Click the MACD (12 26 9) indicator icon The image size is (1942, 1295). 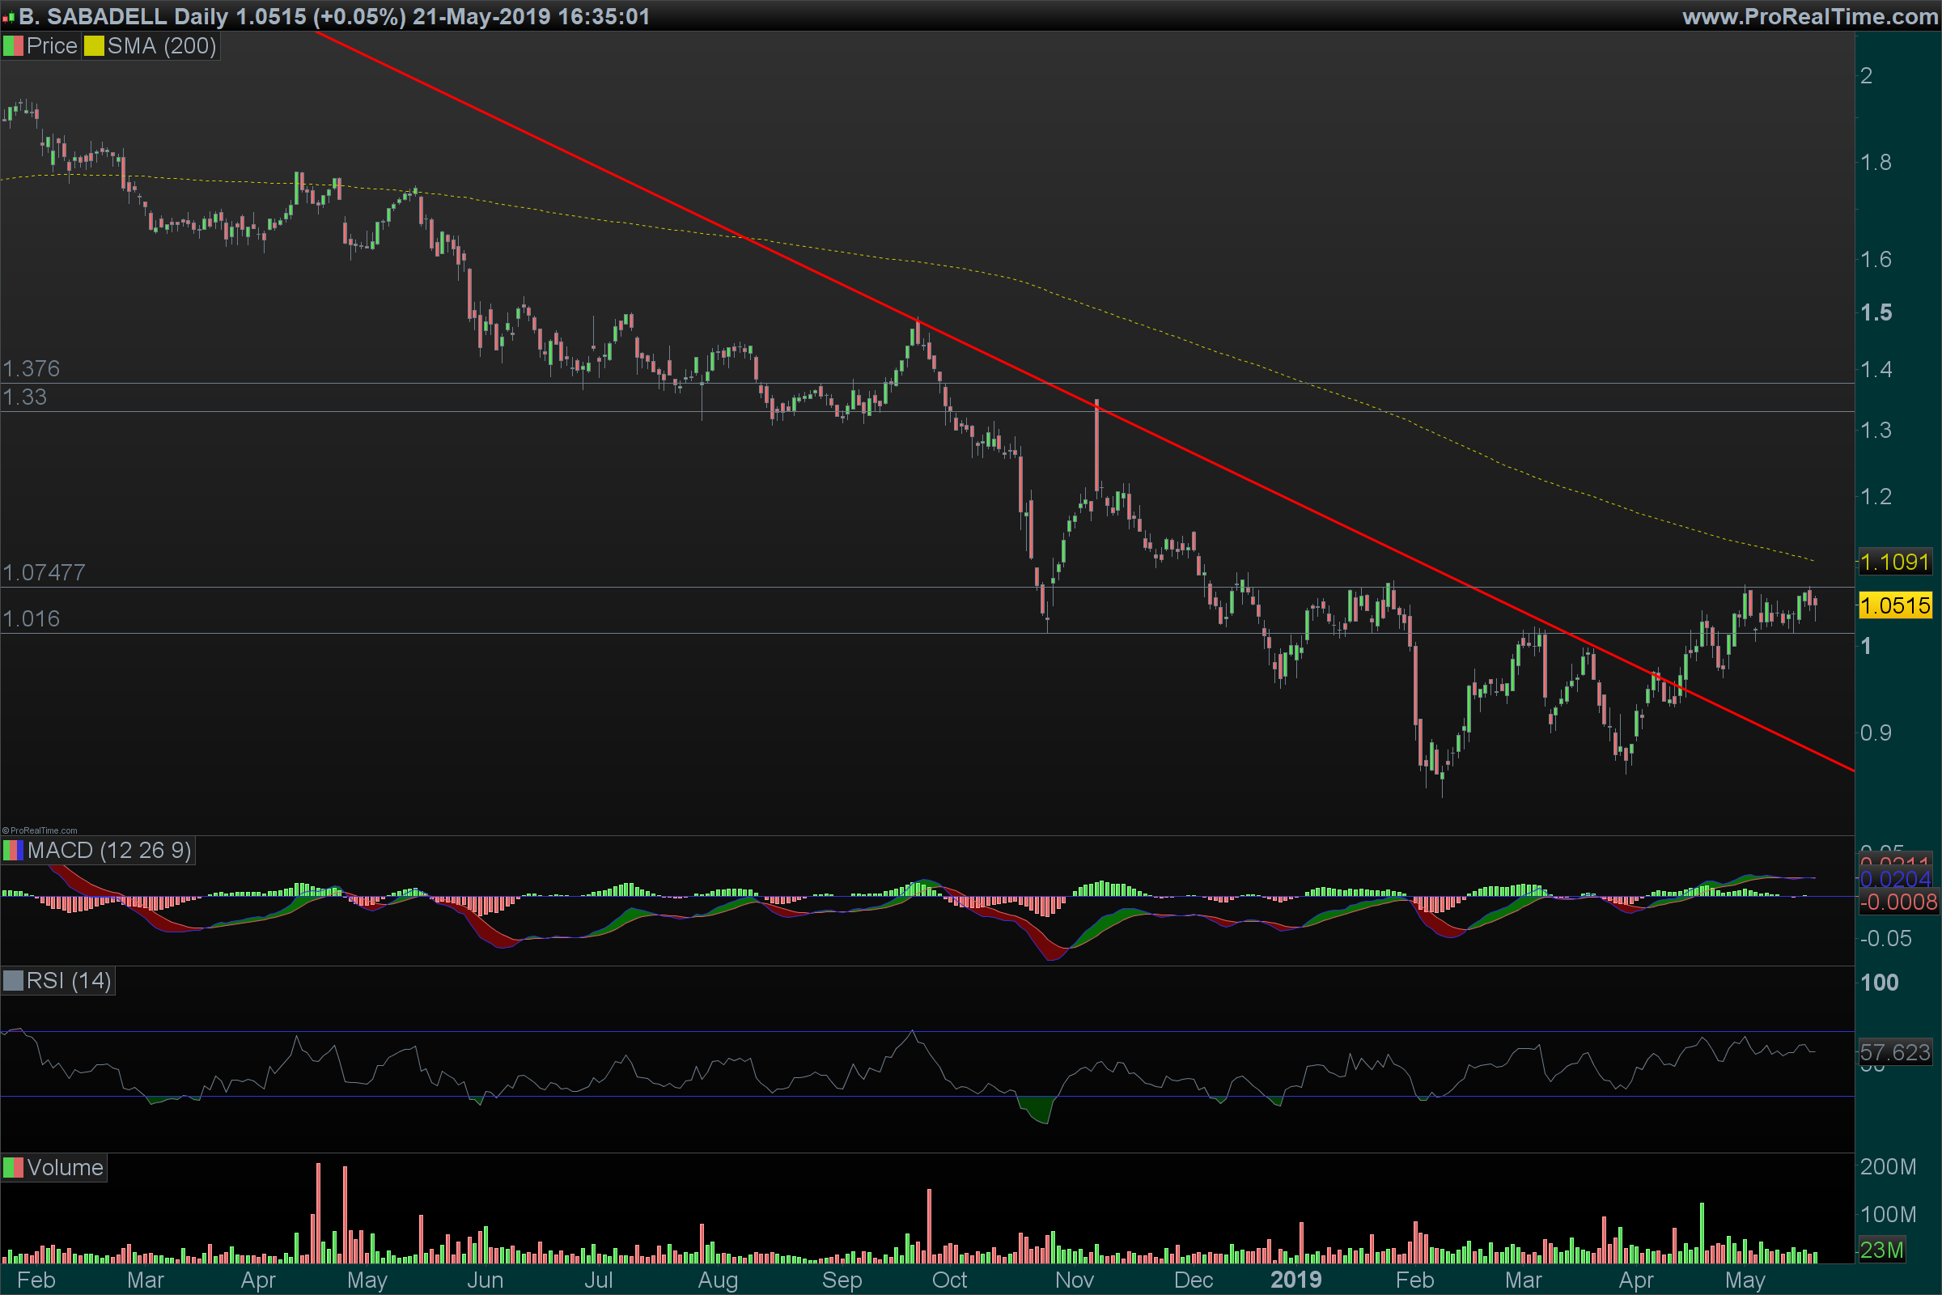(x=13, y=851)
